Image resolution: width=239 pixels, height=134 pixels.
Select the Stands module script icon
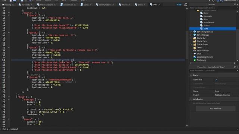point(201,26)
